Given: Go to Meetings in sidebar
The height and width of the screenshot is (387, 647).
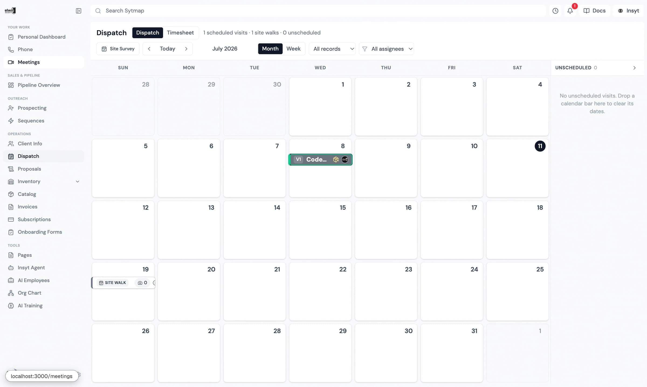Looking at the screenshot, I should [x=44, y=62].
